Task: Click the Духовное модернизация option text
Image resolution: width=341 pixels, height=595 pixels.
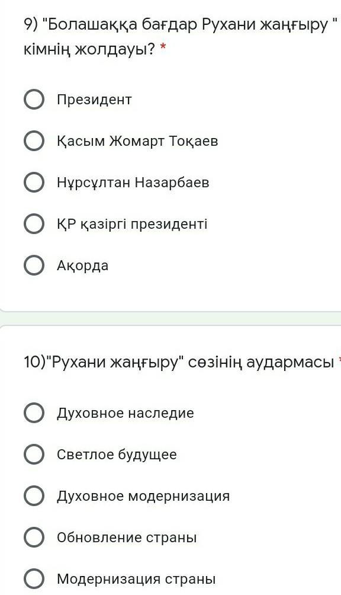Action: click(143, 496)
